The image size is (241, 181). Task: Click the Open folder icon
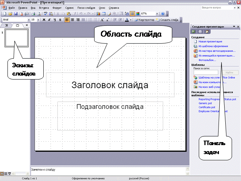(10, 14)
